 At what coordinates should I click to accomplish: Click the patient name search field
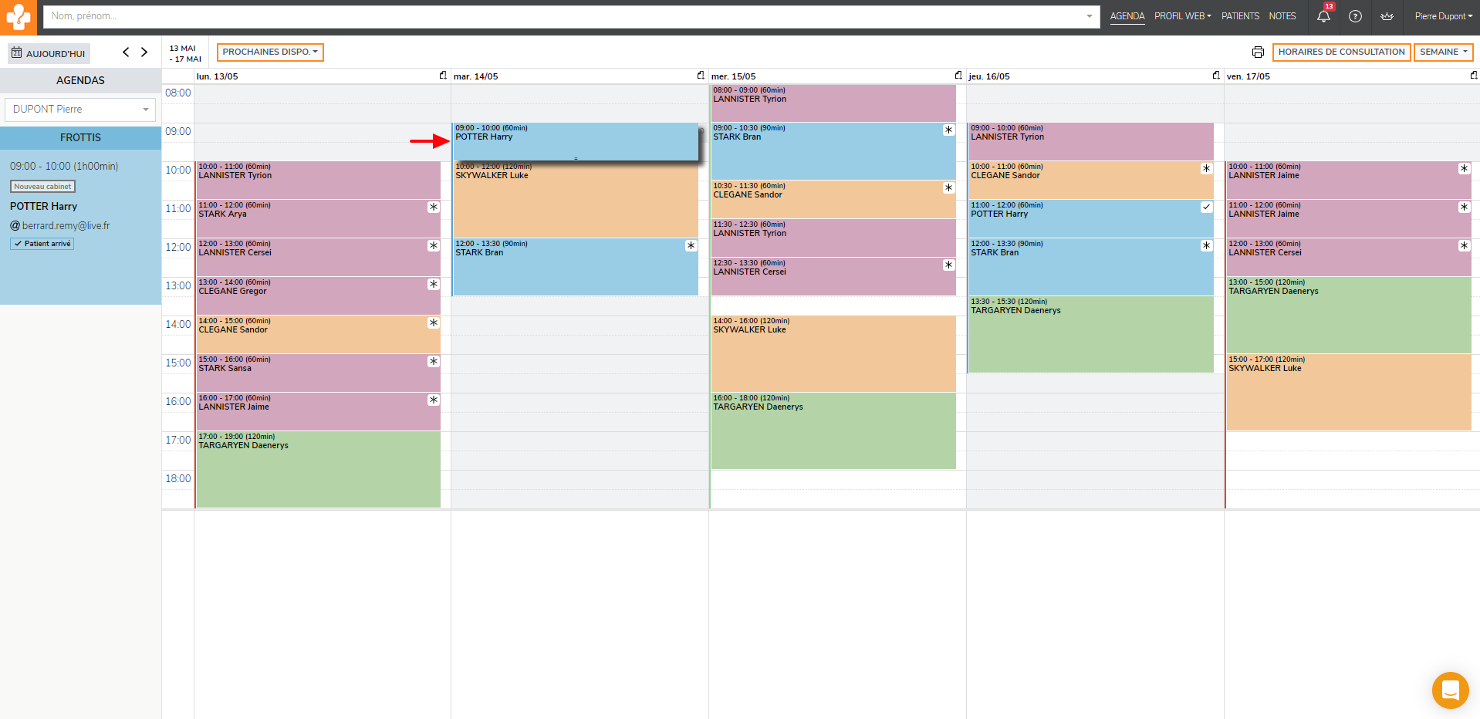coord(563,16)
